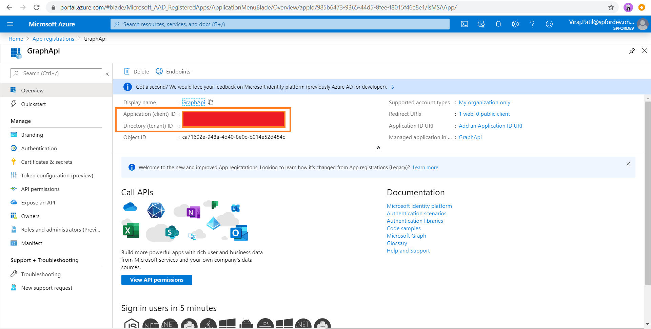The width and height of the screenshot is (651, 329).
Task: Open the Quickstart menu item
Action: click(56, 104)
